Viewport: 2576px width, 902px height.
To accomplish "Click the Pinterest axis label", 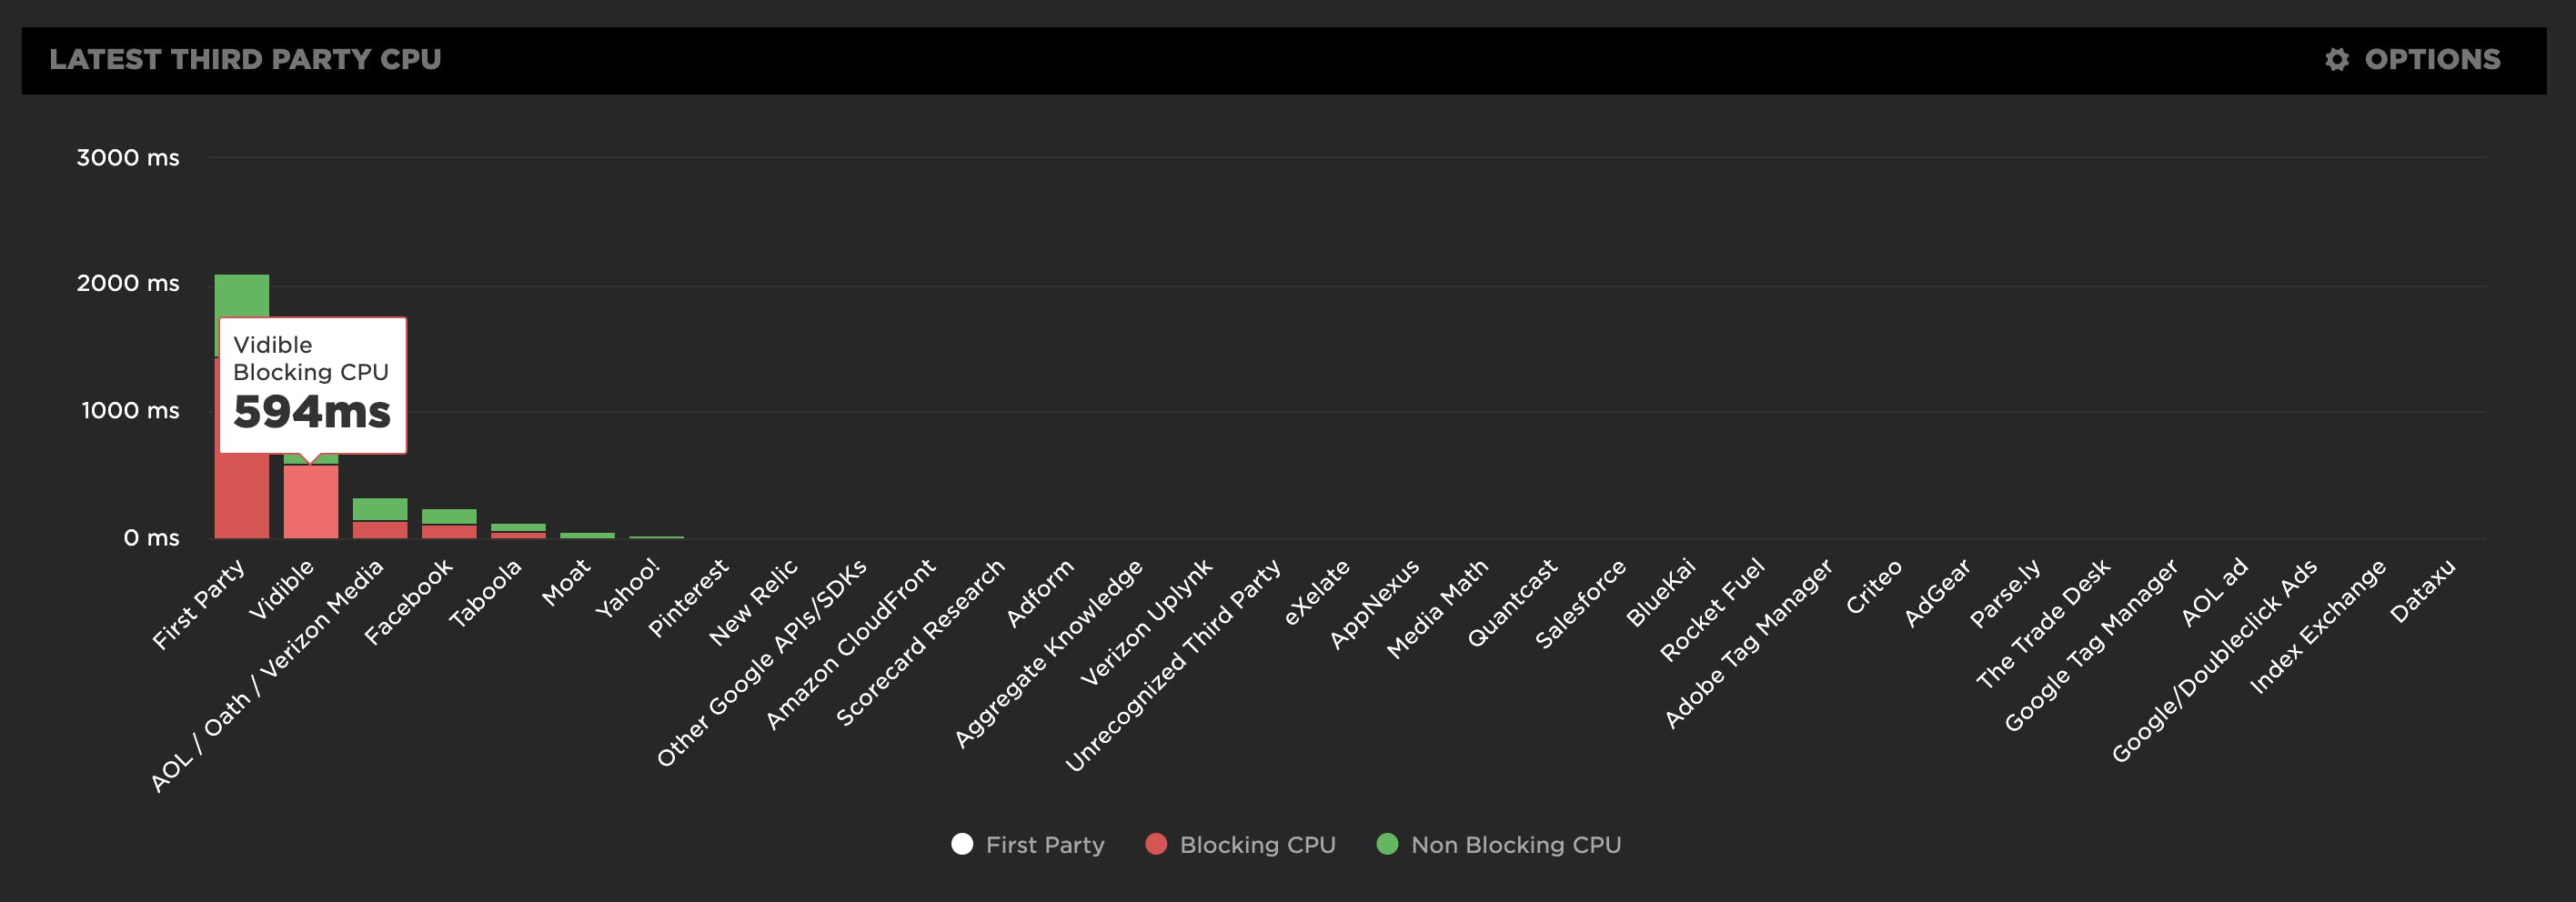I will pyautogui.click(x=689, y=597).
